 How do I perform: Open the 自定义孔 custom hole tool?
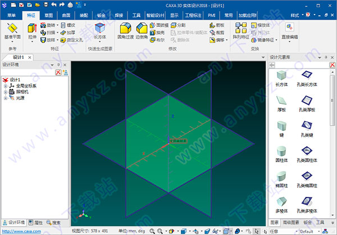(x=71, y=40)
